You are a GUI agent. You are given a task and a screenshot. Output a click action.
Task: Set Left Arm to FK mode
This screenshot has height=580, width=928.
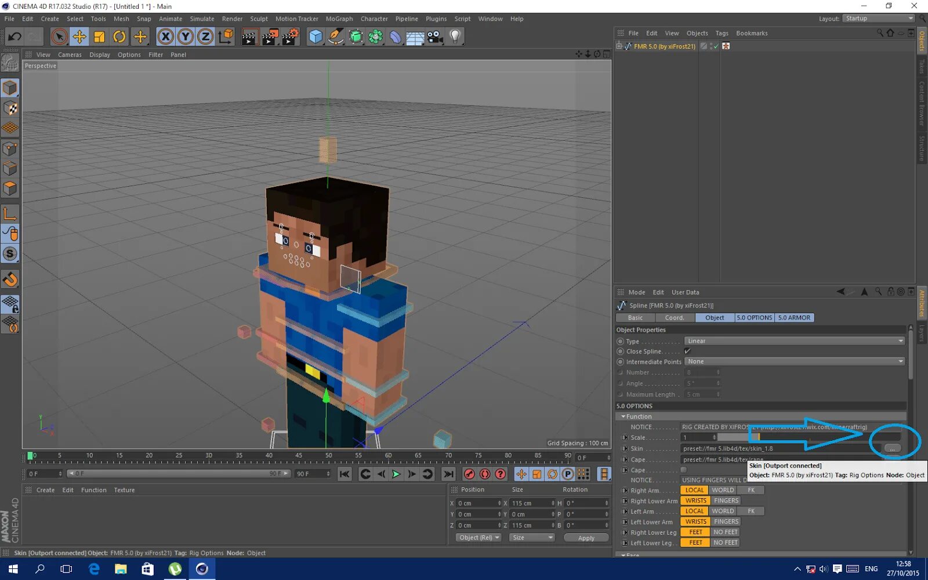[751, 511]
